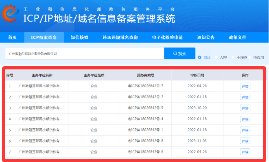The width and height of the screenshot is (269, 162).
Task: Click the 主办单位名称 column header
Action: coord(42,75)
